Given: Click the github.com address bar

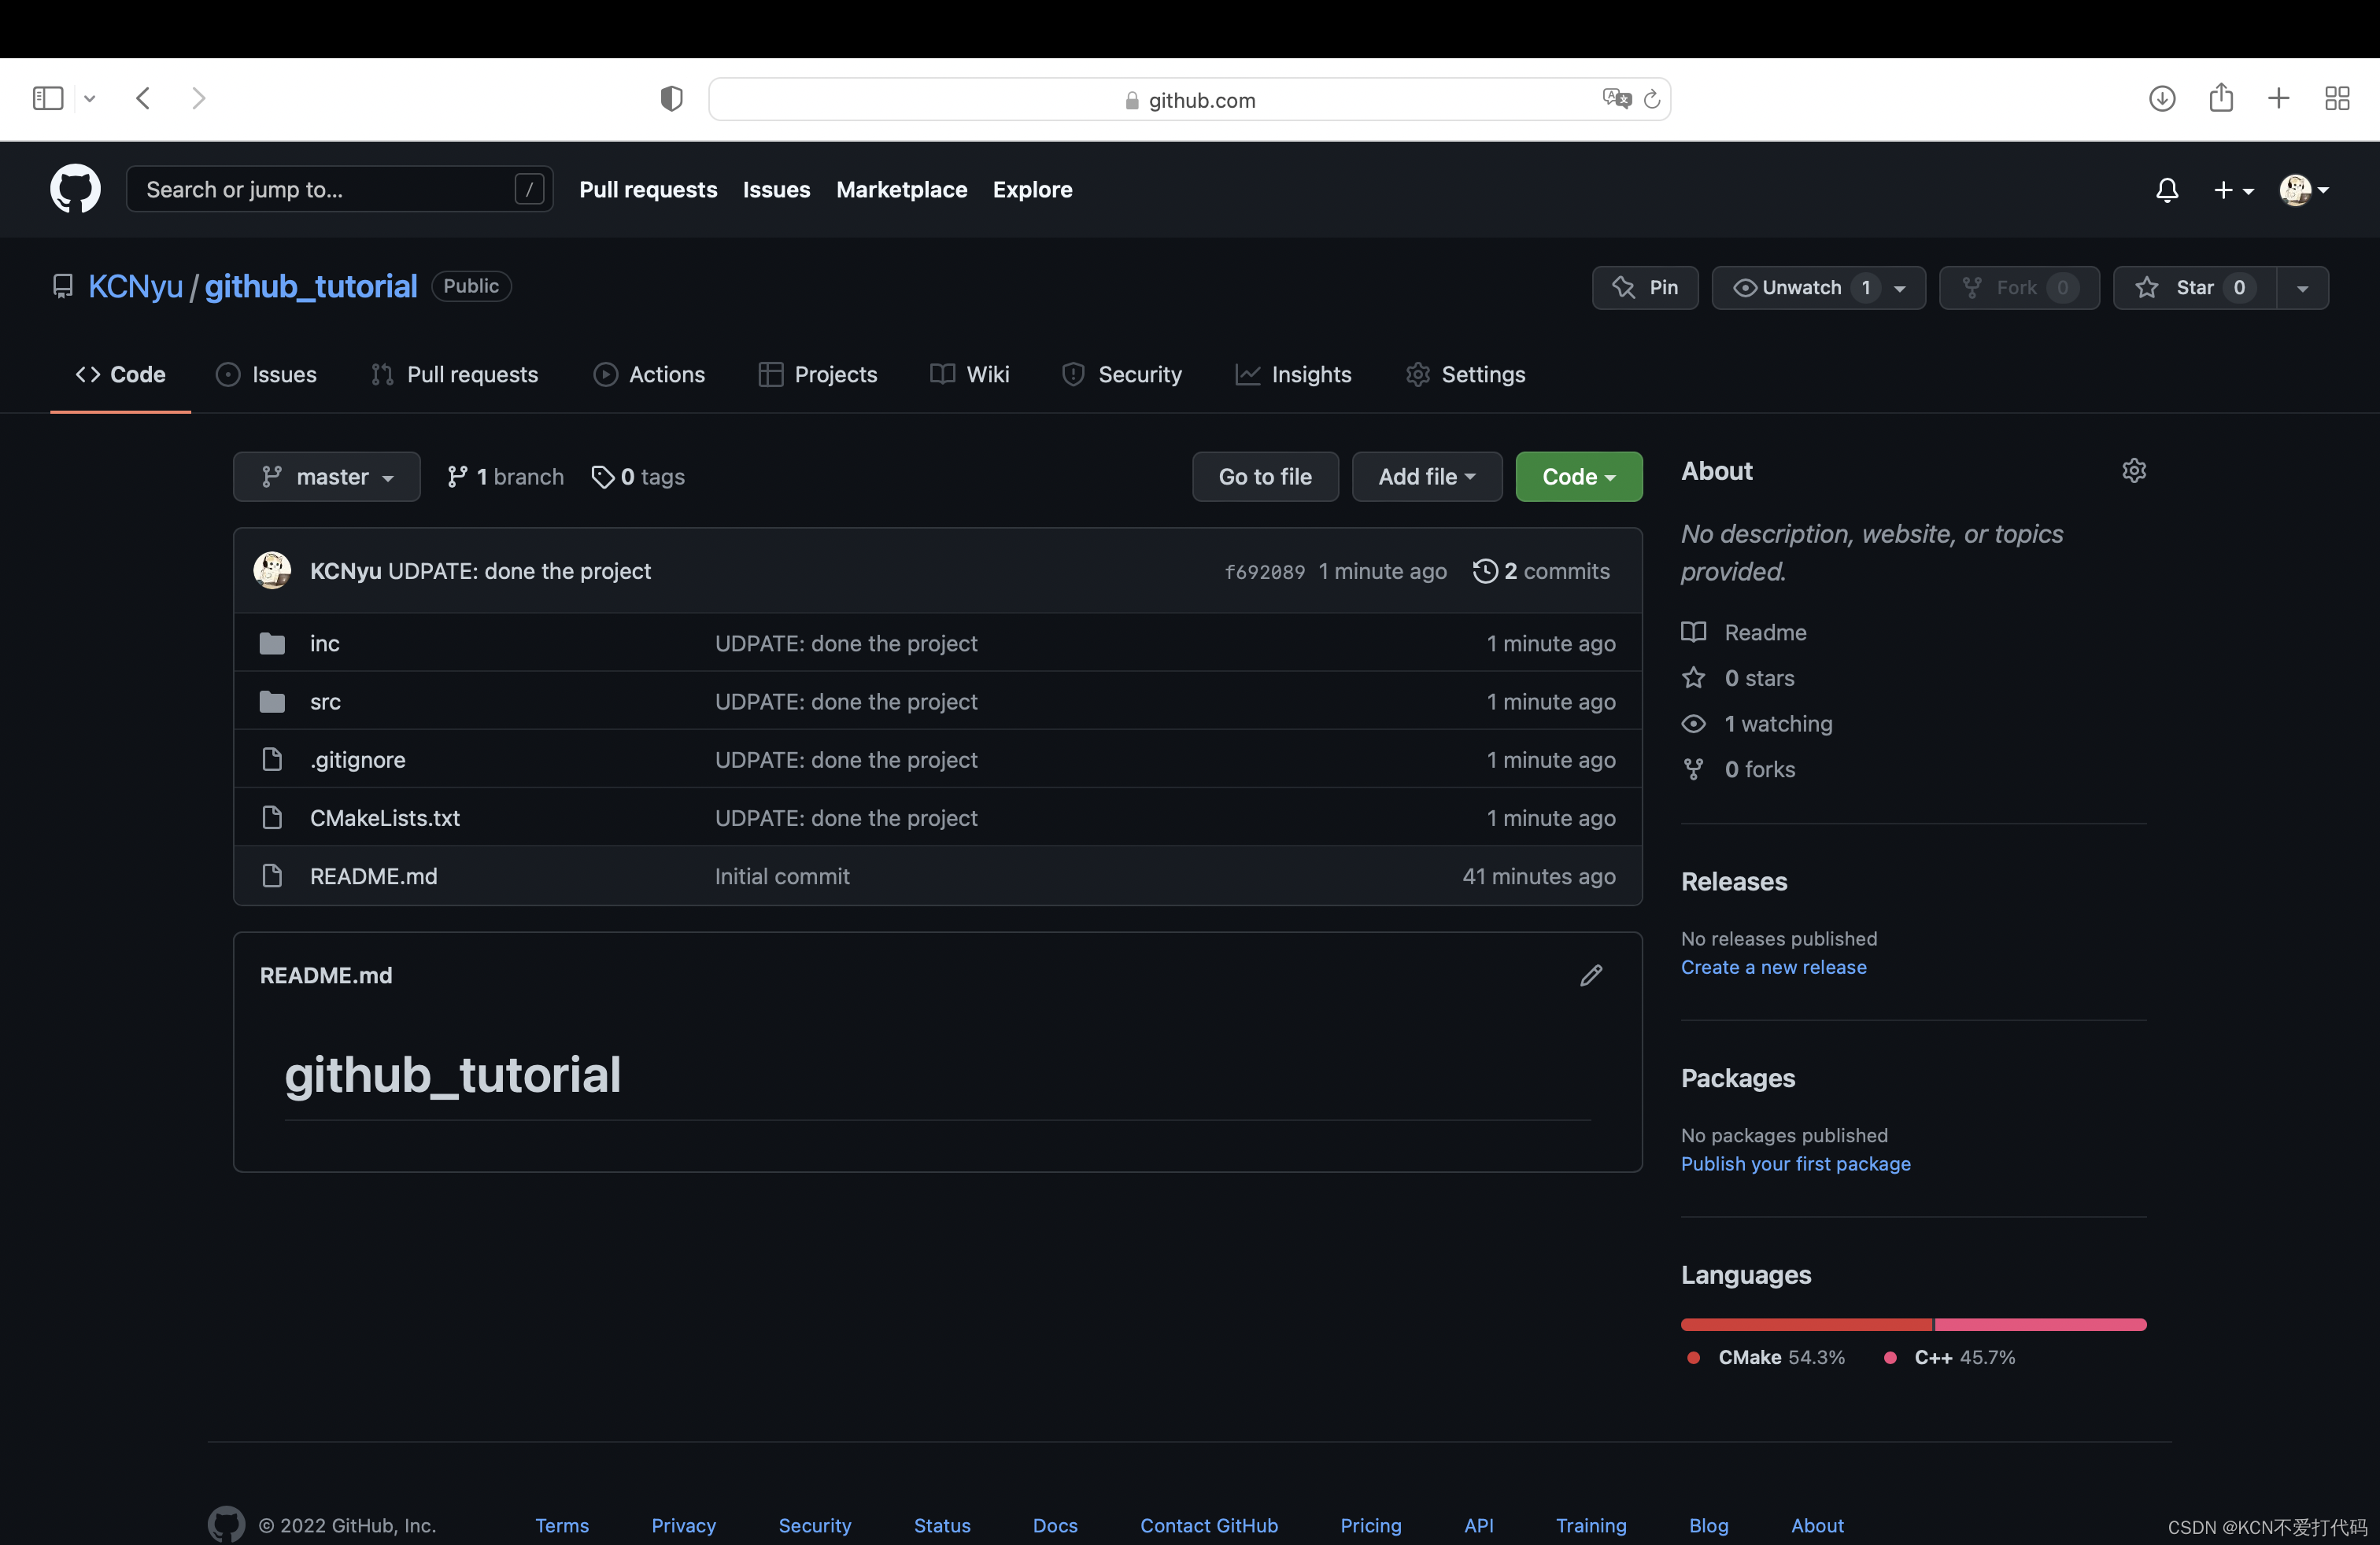Looking at the screenshot, I should pyautogui.click(x=1189, y=99).
